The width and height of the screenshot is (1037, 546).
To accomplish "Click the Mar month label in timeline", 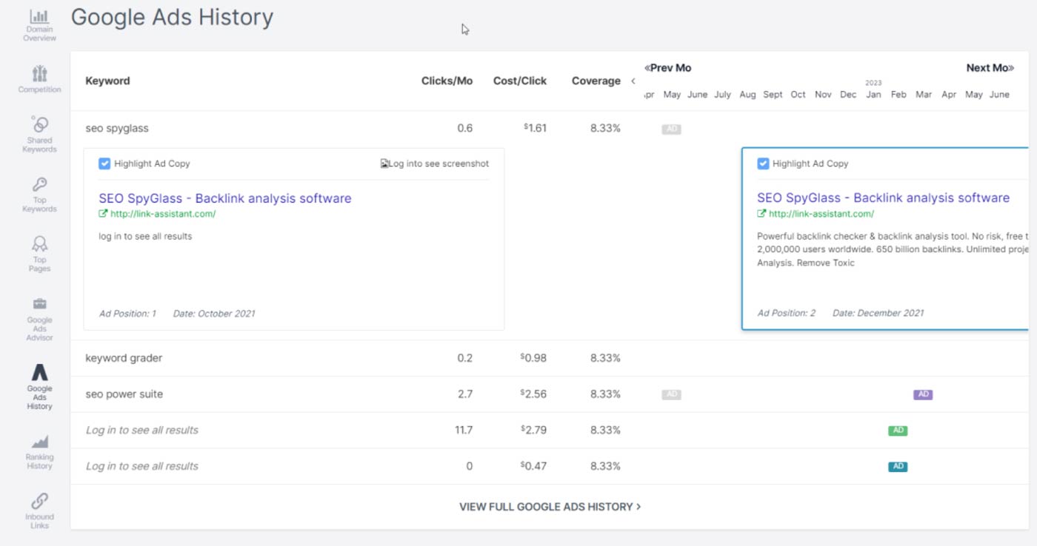I will pos(924,95).
